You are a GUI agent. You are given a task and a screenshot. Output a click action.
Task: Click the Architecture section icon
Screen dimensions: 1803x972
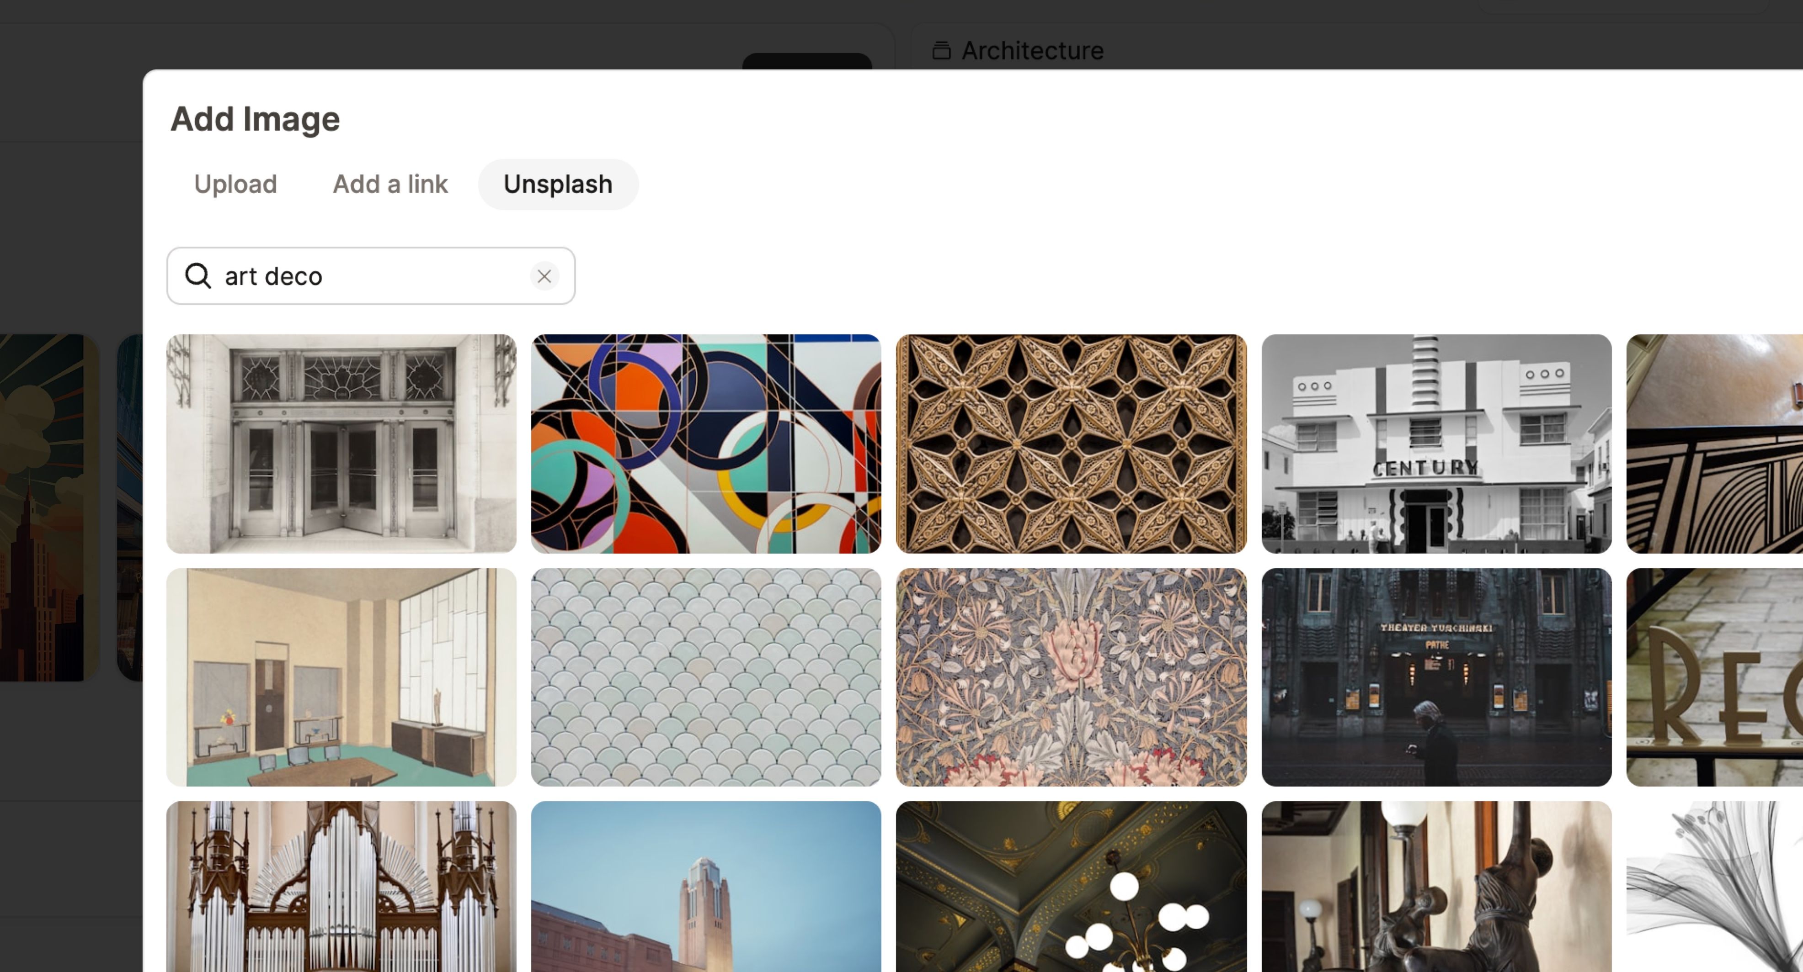point(941,50)
